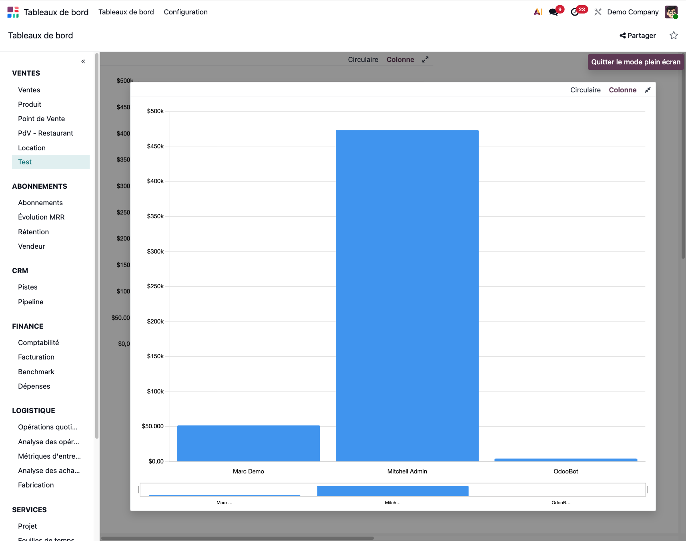Open the Évolution MRR dashboard
This screenshot has width=686, height=541.
point(41,217)
